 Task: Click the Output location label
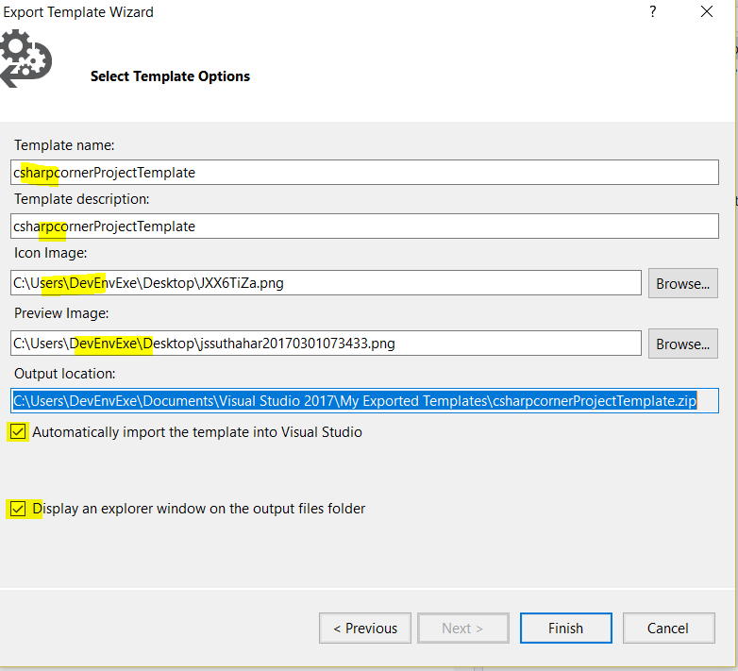click(x=64, y=374)
